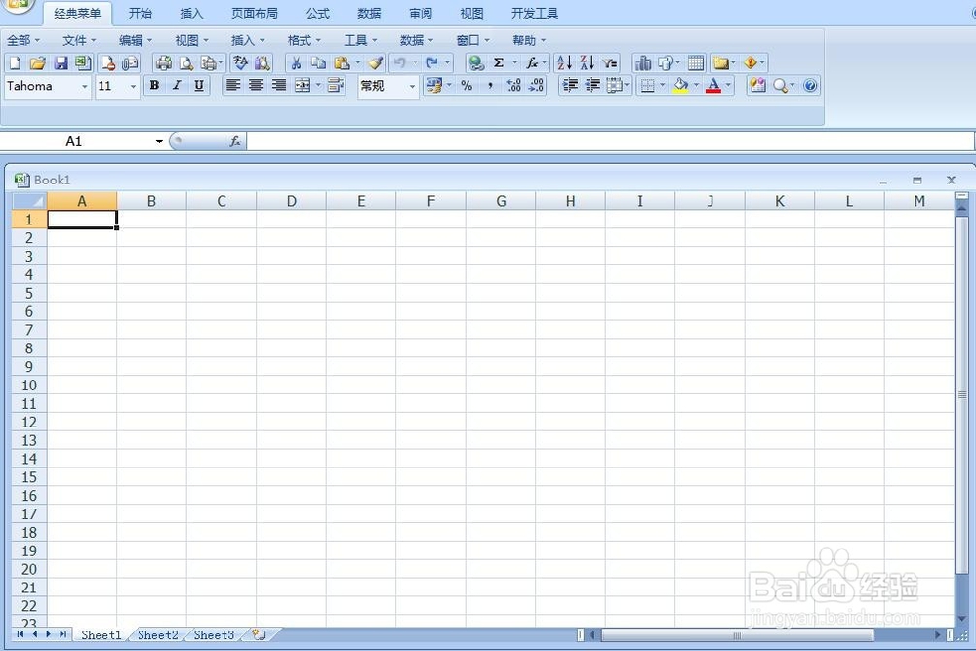Increase decimal places icon
The width and height of the screenshot is (976, 651).
coord(513,86)
